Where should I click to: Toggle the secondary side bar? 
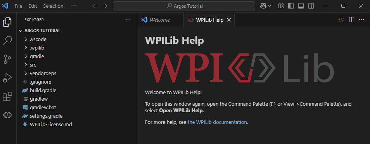pyautogui.click(x=311, y=6)
